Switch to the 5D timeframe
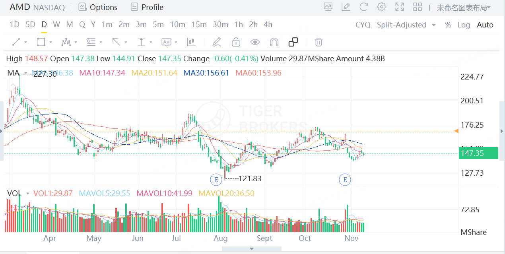 [30, 25]
